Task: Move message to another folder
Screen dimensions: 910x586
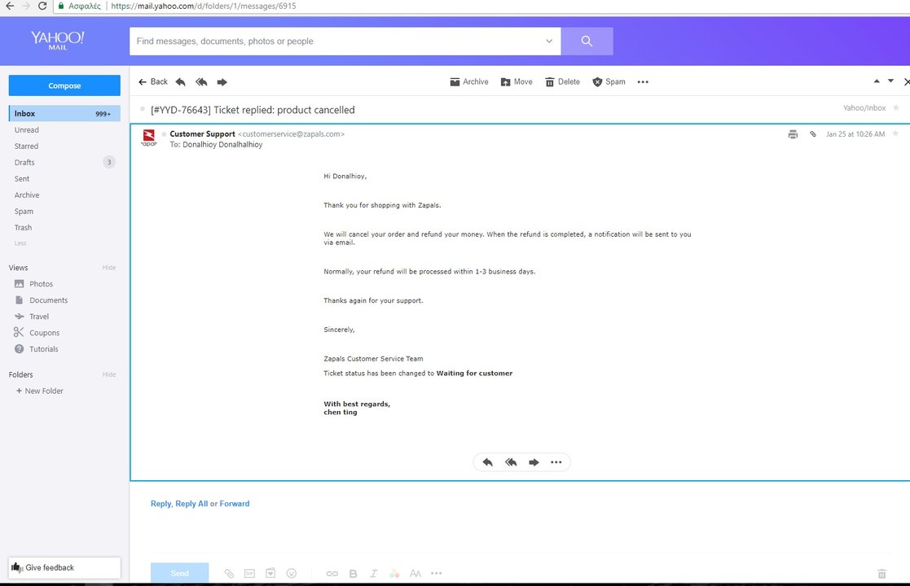Action: [517, 81]
